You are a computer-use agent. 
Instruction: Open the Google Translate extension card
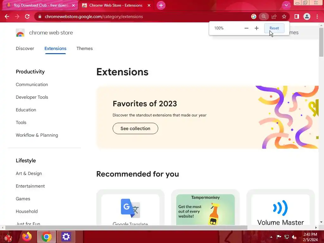[x=130, y=208]
